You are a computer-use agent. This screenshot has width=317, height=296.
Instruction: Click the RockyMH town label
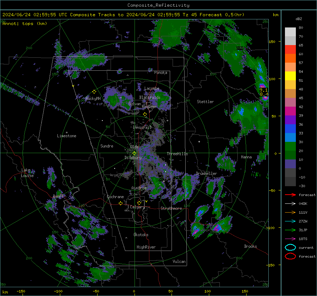93,99
